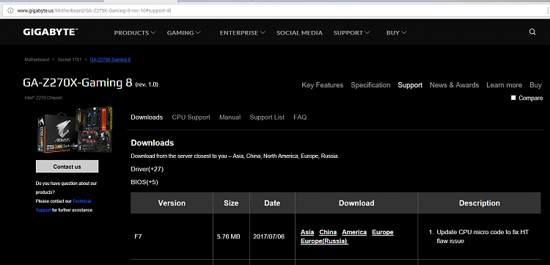Click the GIGABYTE logo
The height and width of the screenshot is (265, 550).
[50, 32]
